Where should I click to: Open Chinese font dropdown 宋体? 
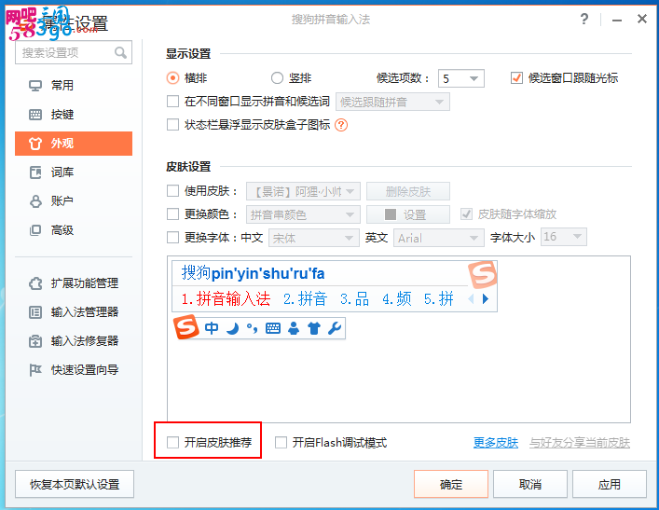(x=314, y=238)
